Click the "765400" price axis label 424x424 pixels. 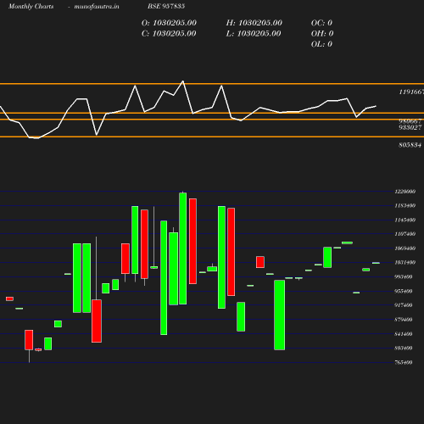(x=404, y=362)
